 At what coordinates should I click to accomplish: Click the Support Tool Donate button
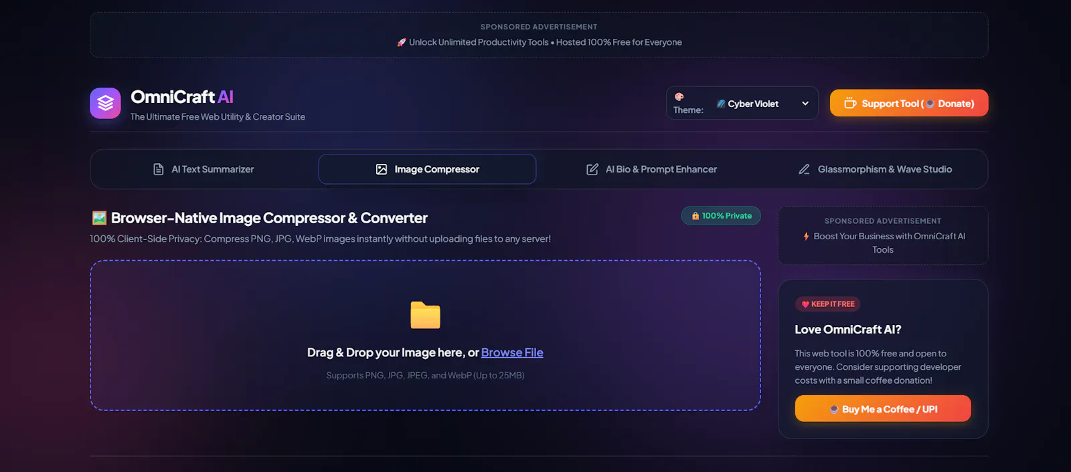(909, 103)
